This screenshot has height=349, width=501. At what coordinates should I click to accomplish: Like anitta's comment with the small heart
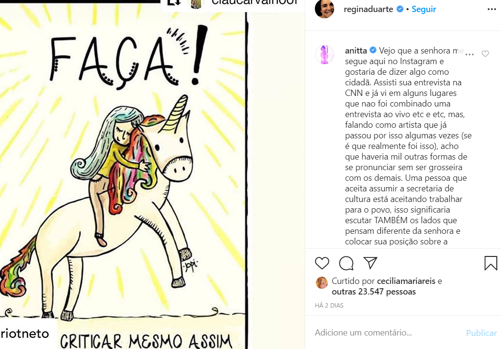485,54
